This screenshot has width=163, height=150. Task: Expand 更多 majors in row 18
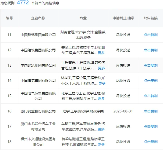point(101,144)
